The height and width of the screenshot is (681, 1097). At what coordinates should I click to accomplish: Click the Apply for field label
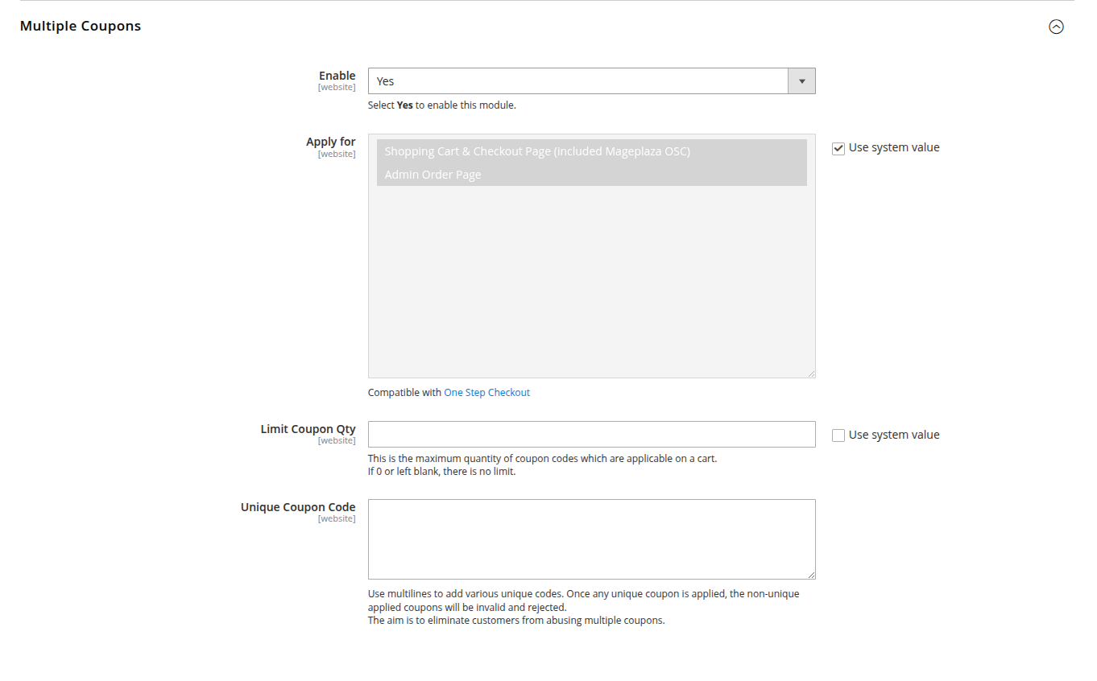click(330, 142)
